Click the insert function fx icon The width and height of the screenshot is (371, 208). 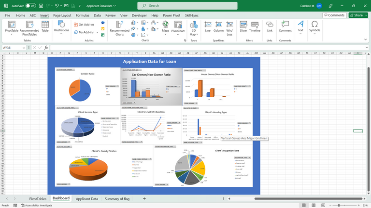pyautogui.click(x=46, y=48)
